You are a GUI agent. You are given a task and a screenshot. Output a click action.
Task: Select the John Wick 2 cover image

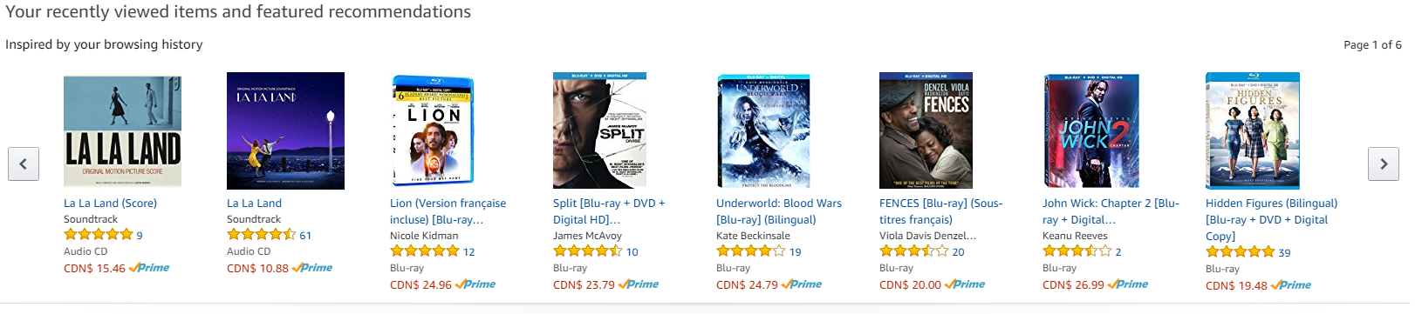coord(1091,130)
